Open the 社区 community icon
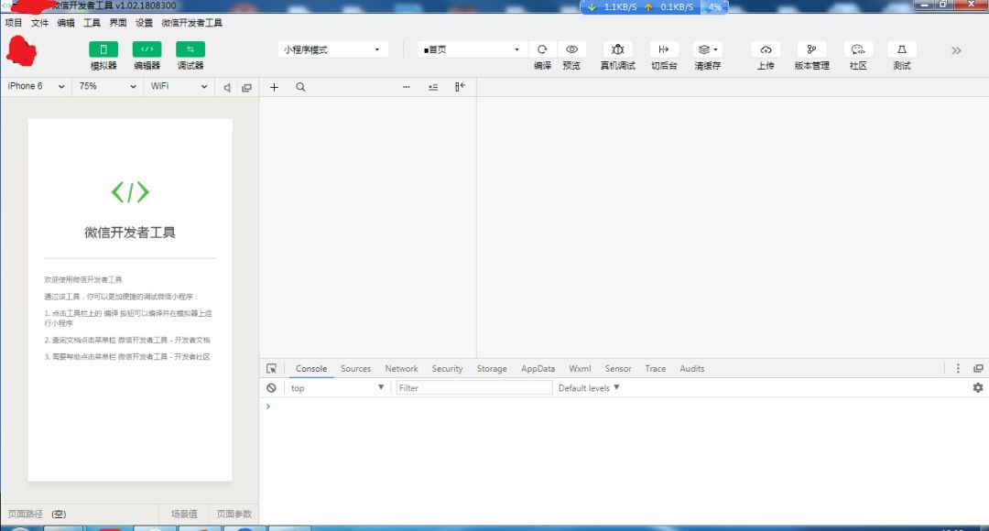Image resolution: width=989 pixels, height=531 pixels. click(x=858, y=49)
